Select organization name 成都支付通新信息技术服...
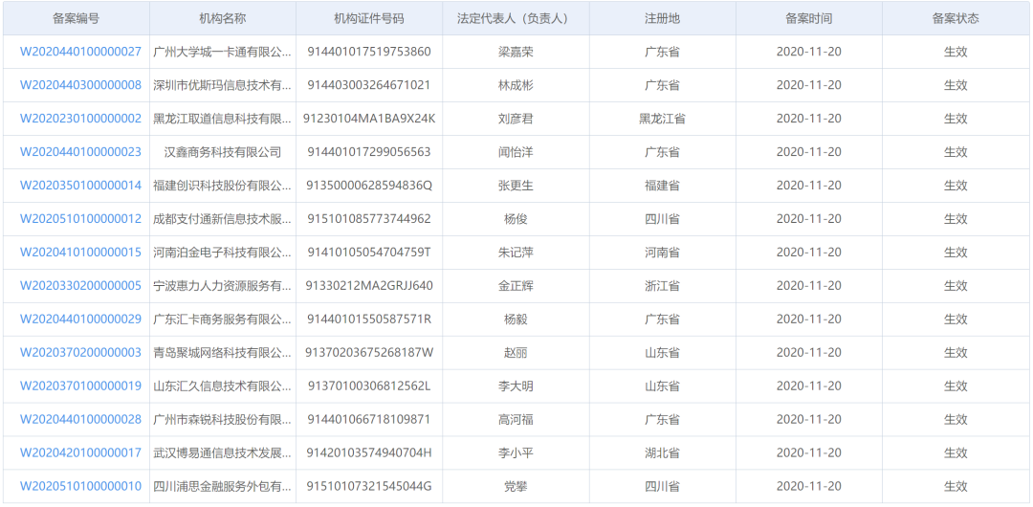1033x507 pixels. 223,219
